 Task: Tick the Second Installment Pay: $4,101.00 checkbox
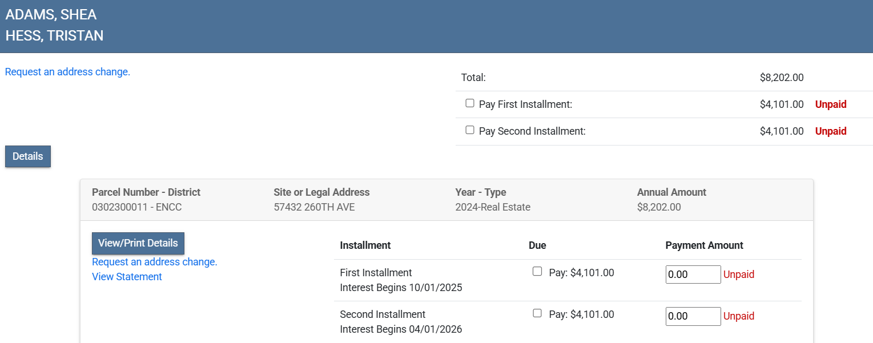click(537, 313)
